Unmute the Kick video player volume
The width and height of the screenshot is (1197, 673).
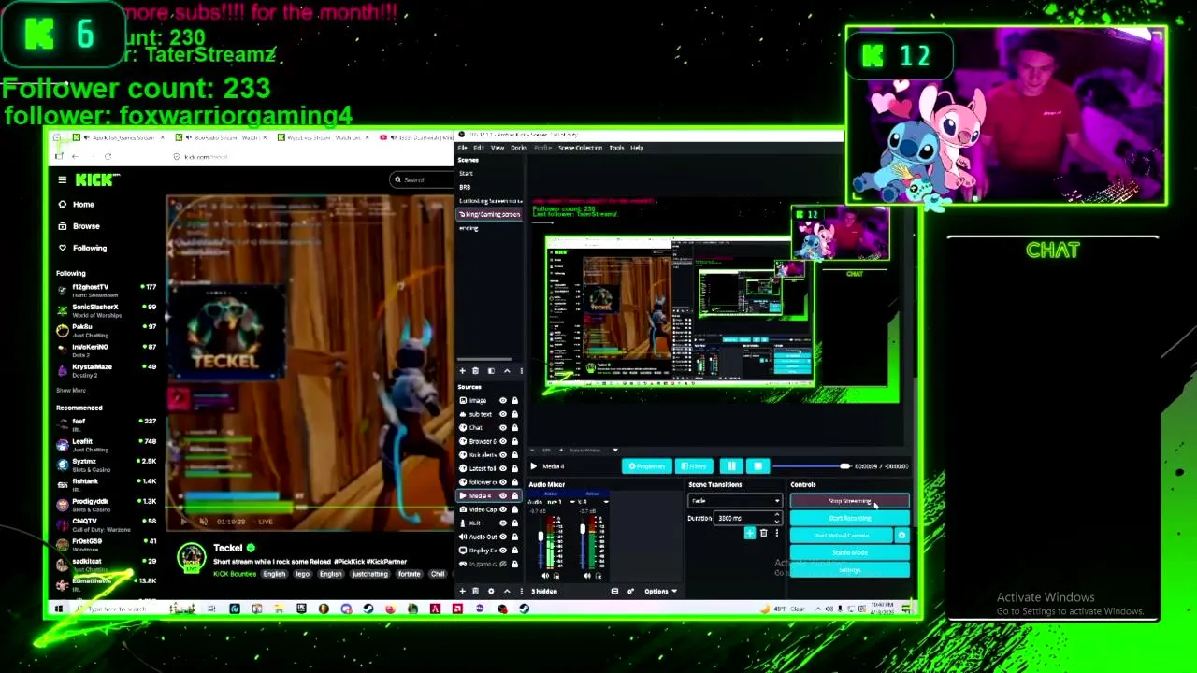(203, 522)
